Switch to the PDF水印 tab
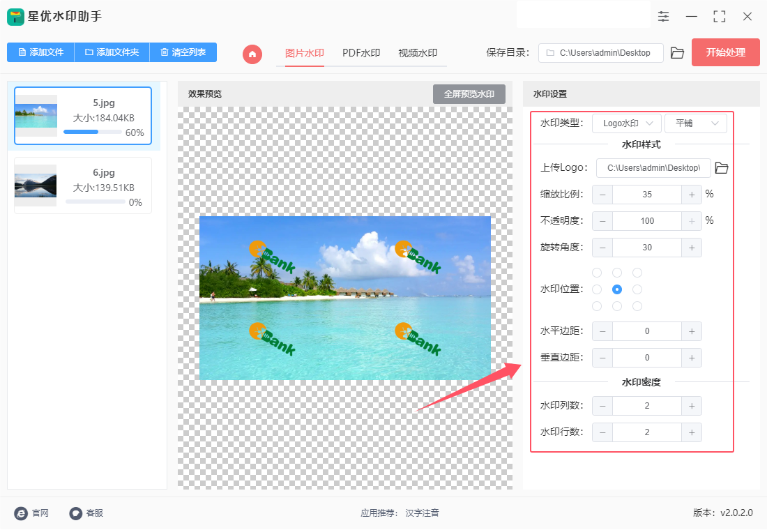The image size is (767, 530). coord(361,53)
